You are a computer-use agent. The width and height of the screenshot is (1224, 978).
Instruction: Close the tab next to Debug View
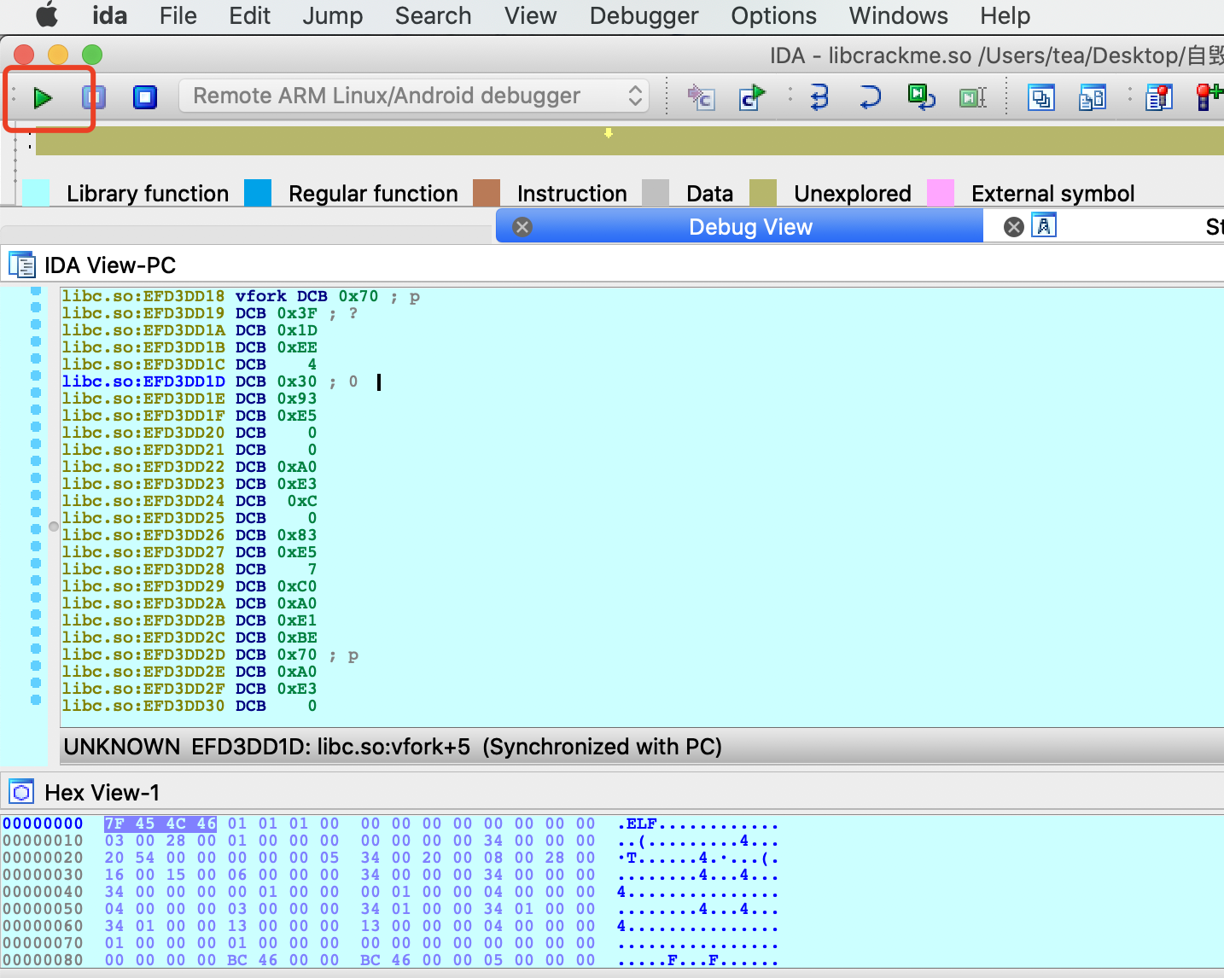(1013, 226)
